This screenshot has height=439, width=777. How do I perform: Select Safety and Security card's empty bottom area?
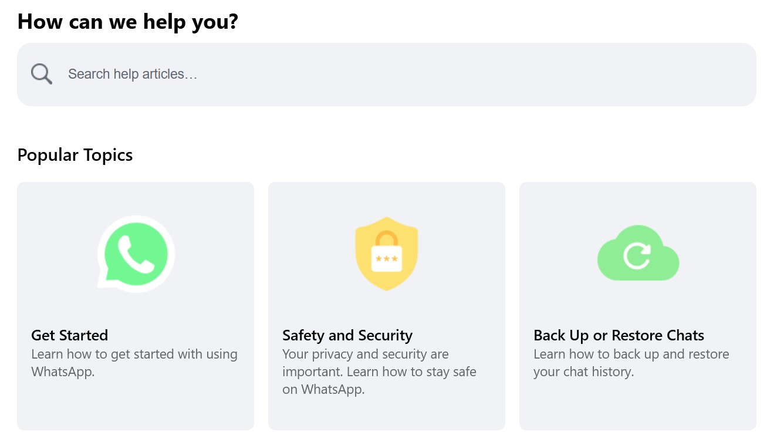coord(387,414)
